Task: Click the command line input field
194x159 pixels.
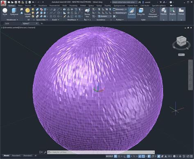Action: (x=101, y=152)
